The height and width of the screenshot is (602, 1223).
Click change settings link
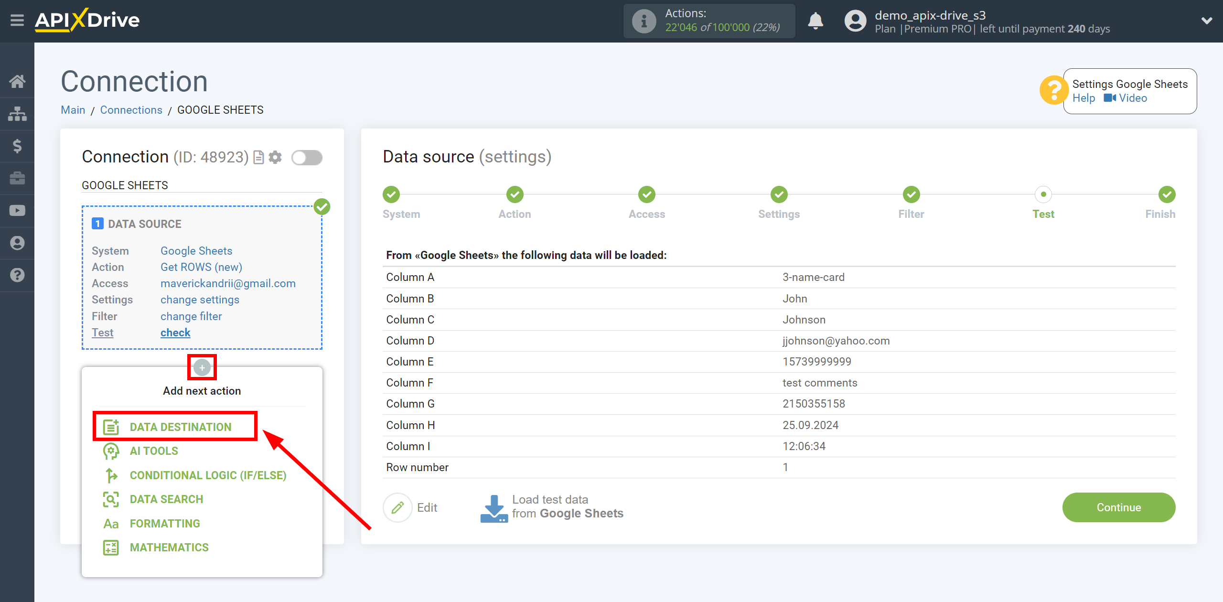click(x=200, y=300)
